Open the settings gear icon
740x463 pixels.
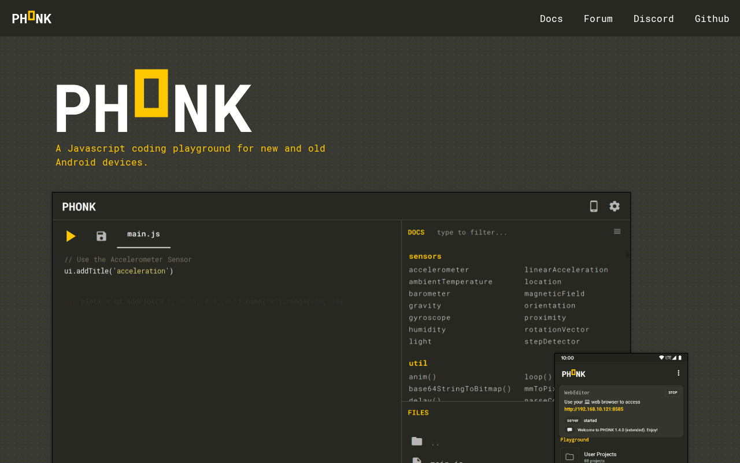pyautogui.click(x=615, y=206)
